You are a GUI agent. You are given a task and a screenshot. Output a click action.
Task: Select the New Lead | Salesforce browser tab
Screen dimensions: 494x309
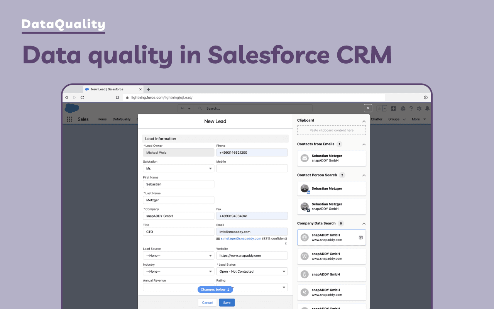coord(113,89)
